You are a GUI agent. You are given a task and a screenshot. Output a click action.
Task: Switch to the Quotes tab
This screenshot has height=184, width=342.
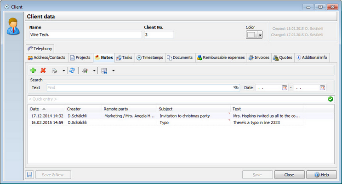pos(283,57)
